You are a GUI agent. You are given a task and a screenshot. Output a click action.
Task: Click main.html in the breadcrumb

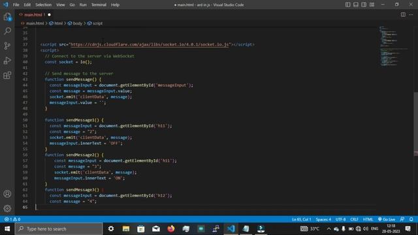[35, 23]
